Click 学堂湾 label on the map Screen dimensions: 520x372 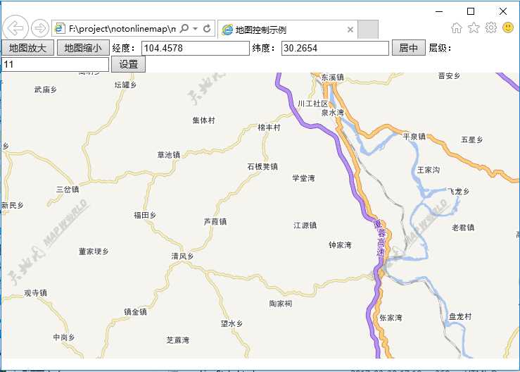coord(303,178)
